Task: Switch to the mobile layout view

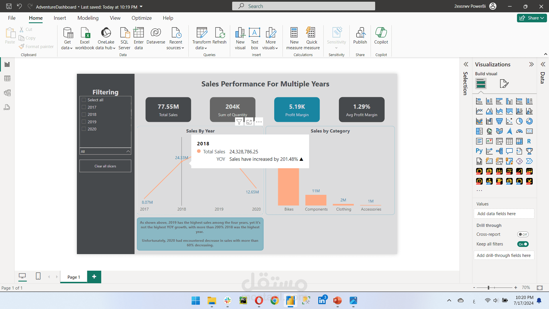Action: [38, 276]
